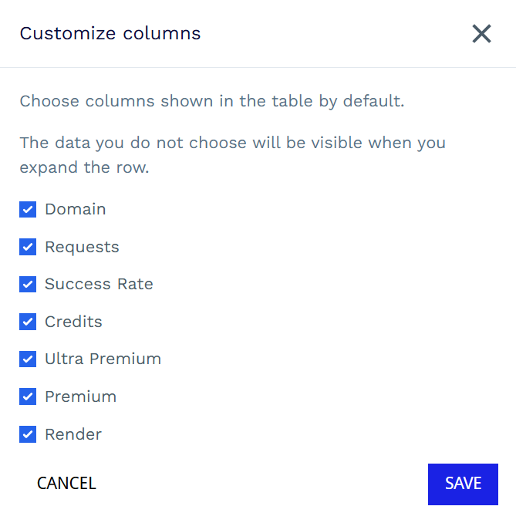Click the Customize columns dialog title

click(x=110, y=34)
